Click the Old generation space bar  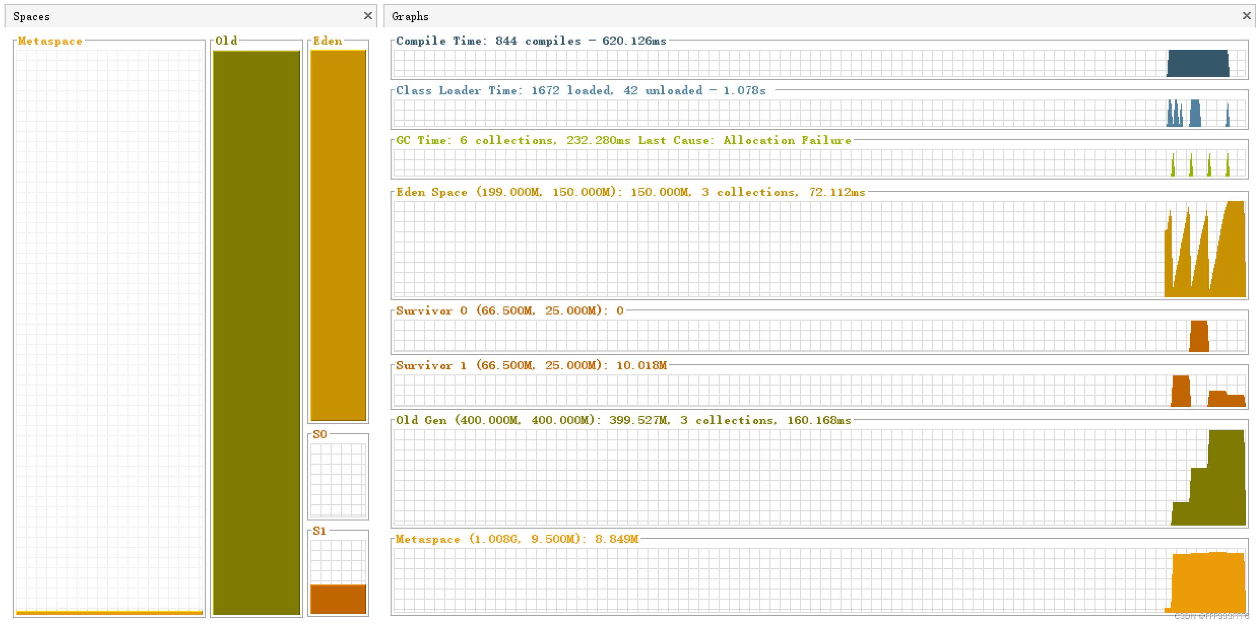(x=256, y=332)
